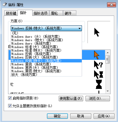Choose Windows 标准 (特大) scheme
This screenshot has height=122, width=118.
46,50
